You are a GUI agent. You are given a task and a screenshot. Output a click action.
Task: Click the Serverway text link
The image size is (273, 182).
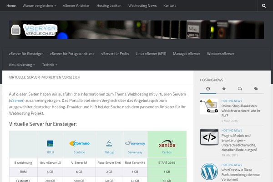pyautogui.click(x=135, y=152)
